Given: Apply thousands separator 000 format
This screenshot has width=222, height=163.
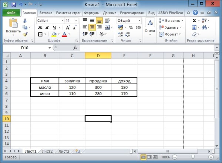Looking at the screenshot, I should (138, 27).
